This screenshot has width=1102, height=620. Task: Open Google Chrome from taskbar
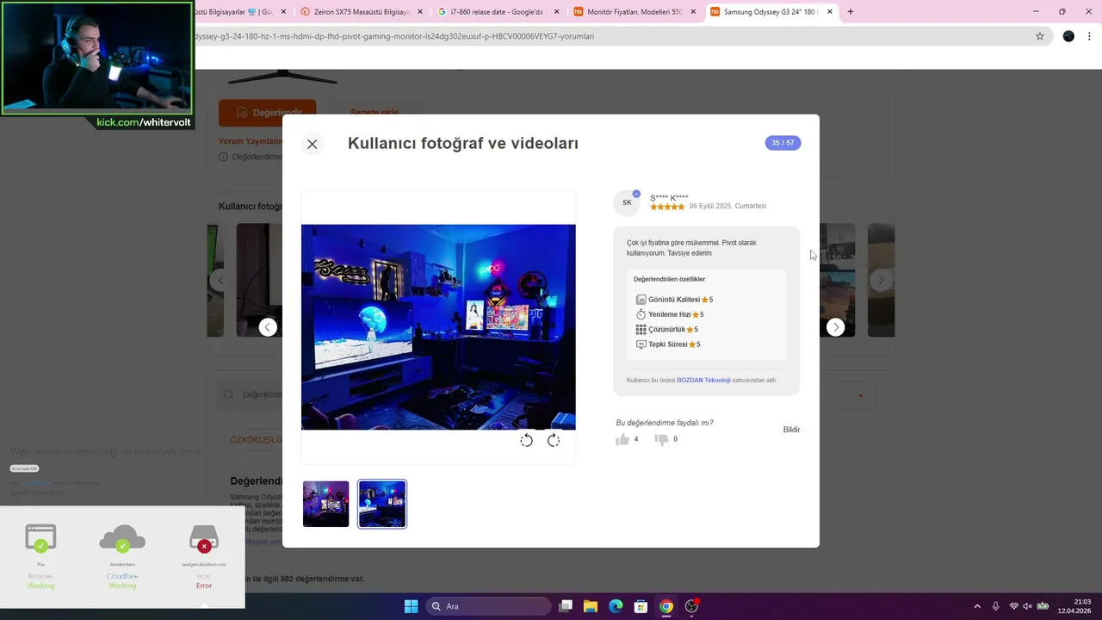[x=666, y=606]
